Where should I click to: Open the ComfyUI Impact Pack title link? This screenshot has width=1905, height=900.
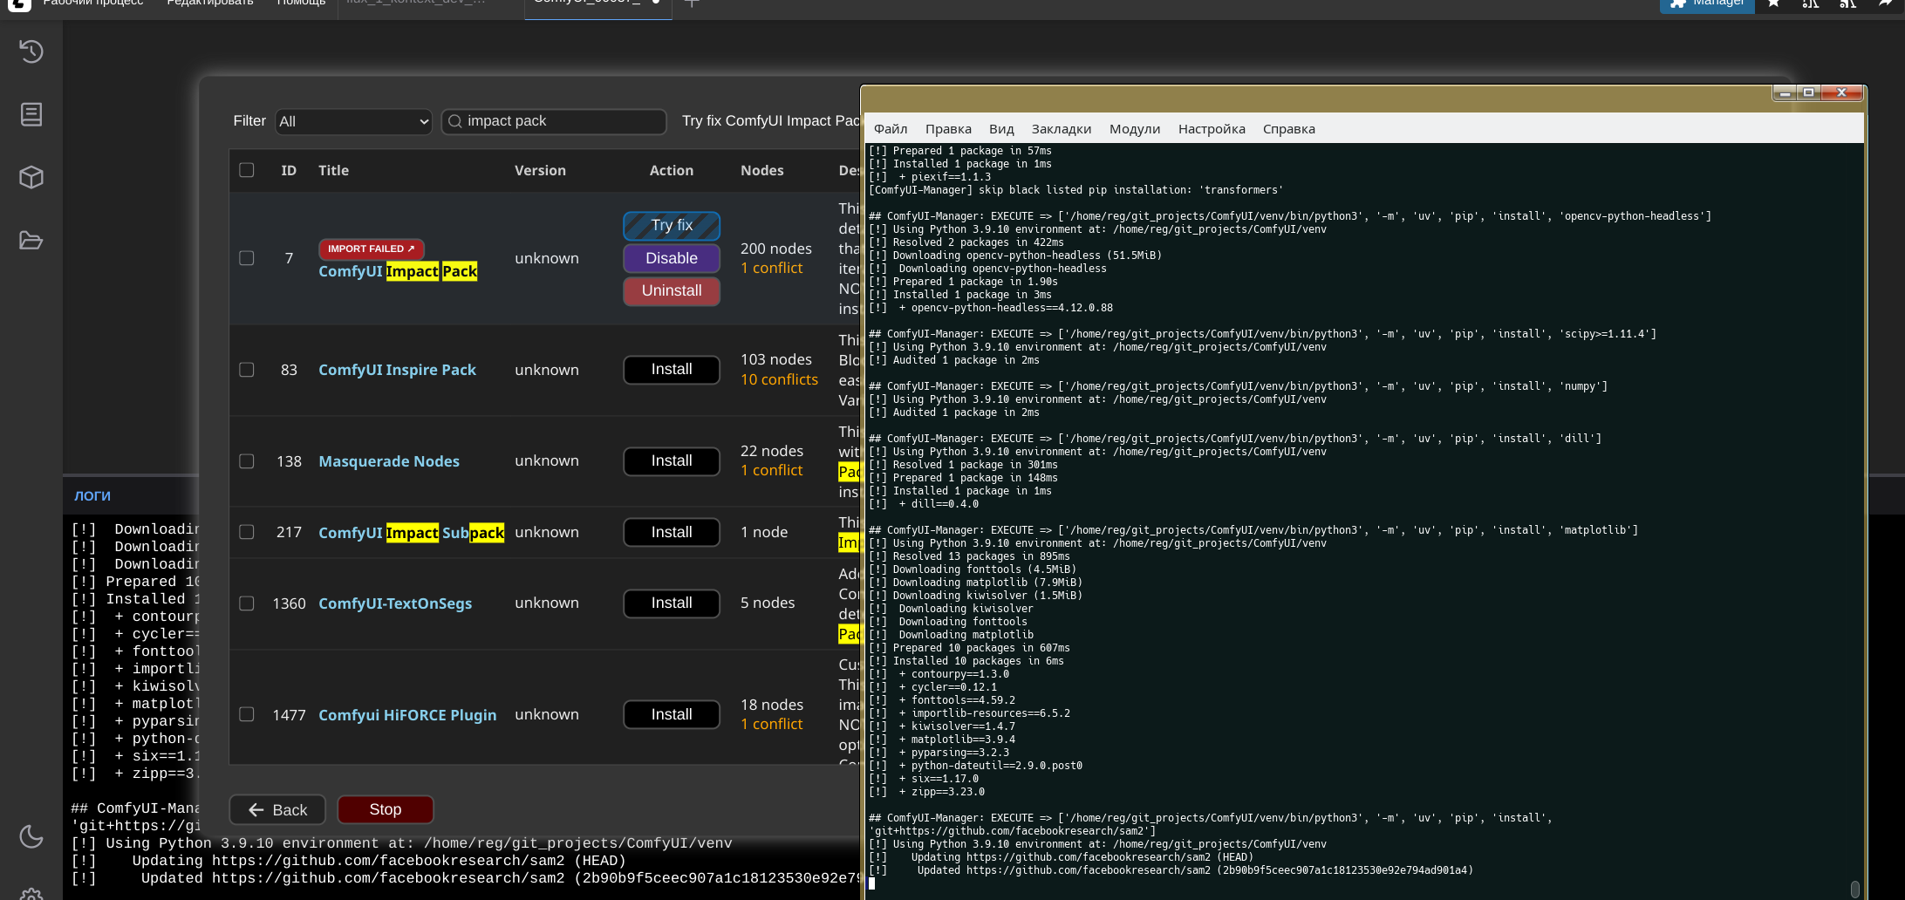pyautogui.click(x=398, y=271)
